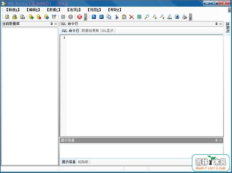The image size is (232, 173).
Task: Delete with the red X icon
Action: click(x=131, y=17)
